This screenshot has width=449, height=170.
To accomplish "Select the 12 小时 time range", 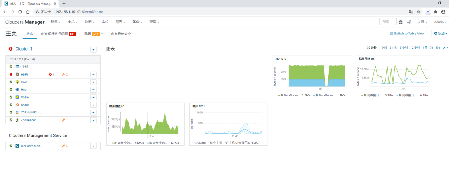I will pos(415,48).
